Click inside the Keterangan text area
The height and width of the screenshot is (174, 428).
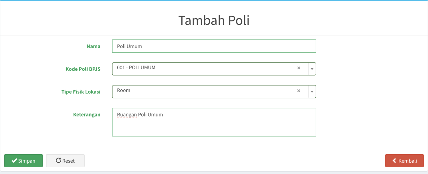click(214, 122)
